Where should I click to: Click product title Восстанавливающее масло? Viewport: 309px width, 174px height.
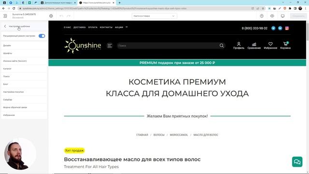132,159
